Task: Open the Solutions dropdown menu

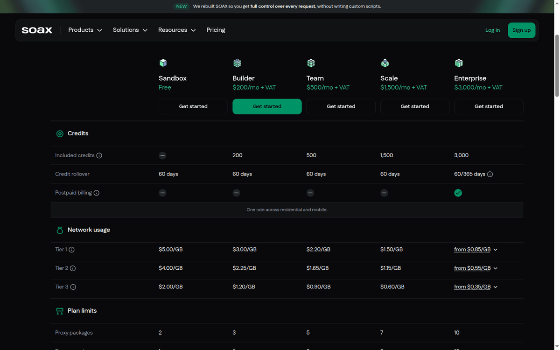Action: [x=130, y=30]
